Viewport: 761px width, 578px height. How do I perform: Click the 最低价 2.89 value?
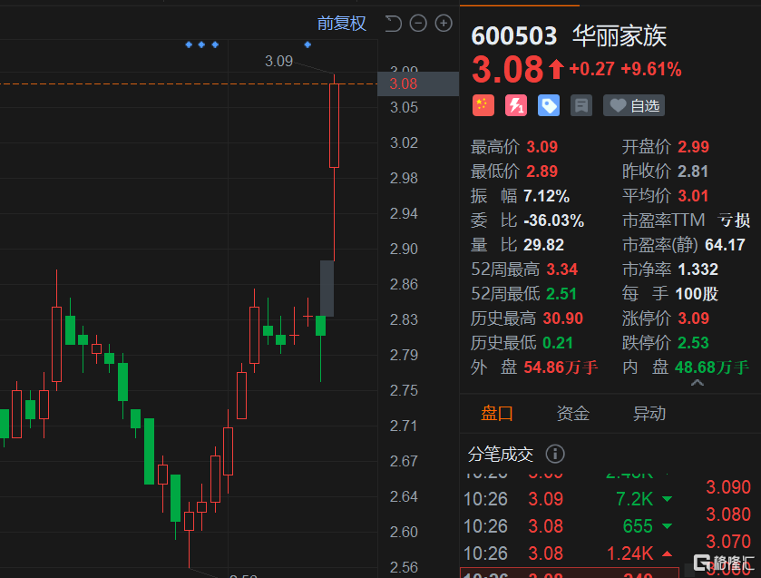pos(542,171)
